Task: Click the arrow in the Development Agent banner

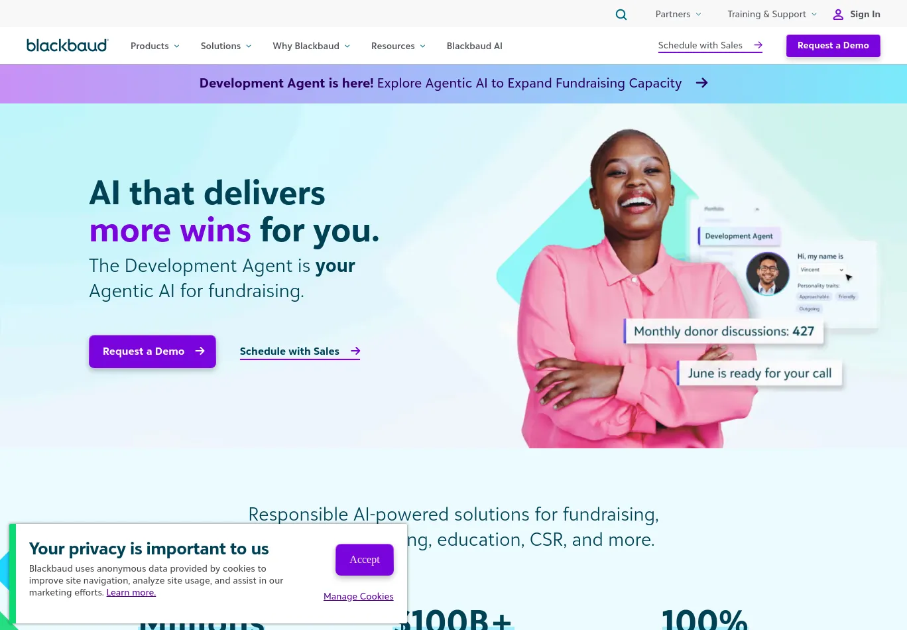Action: [702, 83]
